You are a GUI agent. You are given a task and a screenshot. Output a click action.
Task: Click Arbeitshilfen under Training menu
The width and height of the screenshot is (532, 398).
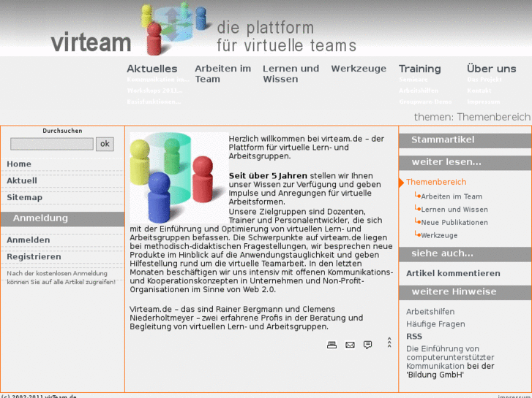[x=419, y=91]
